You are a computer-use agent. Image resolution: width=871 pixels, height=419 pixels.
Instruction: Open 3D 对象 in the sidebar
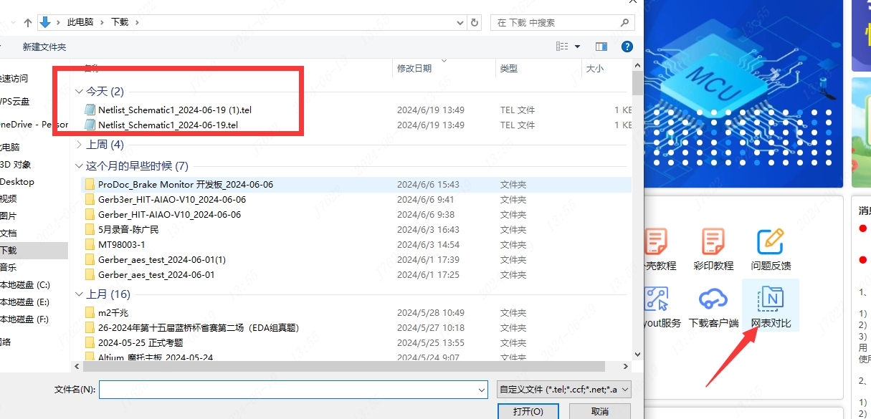[x=16, y=164]
